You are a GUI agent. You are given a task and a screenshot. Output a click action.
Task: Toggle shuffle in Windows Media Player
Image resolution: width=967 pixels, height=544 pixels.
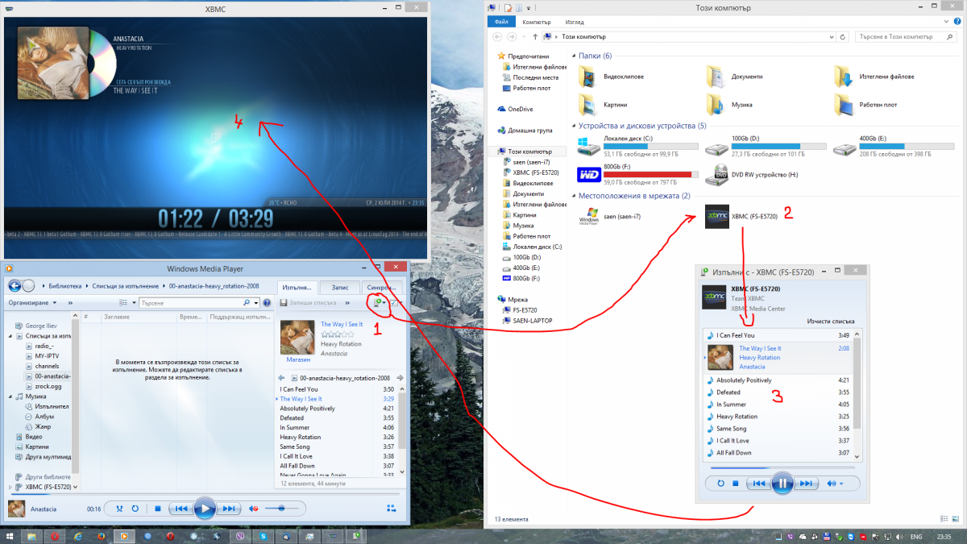[119, 509]
